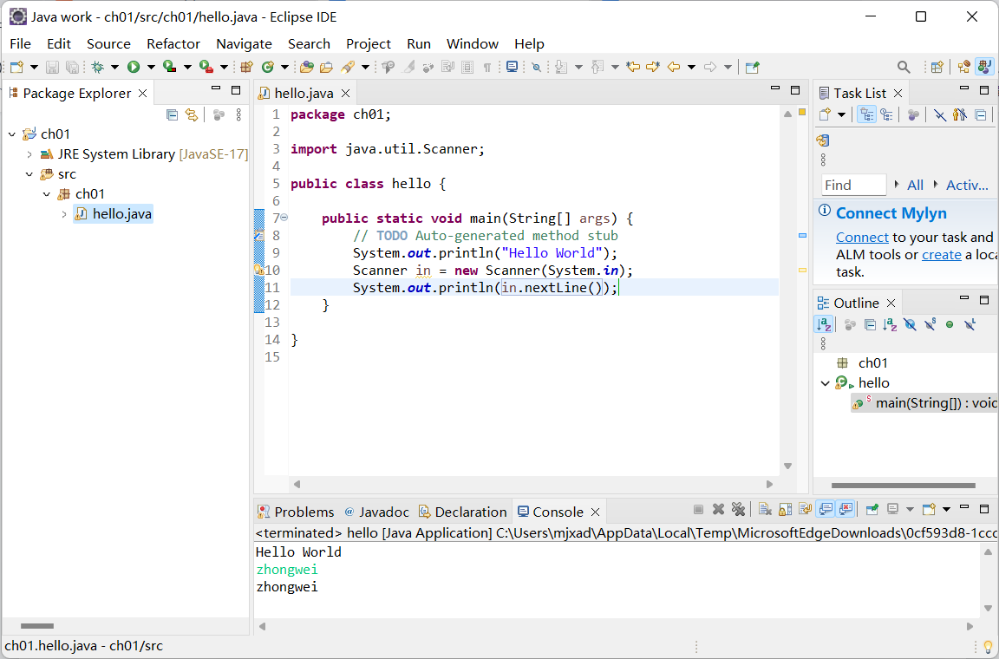
Task: Click the Remove Launch X icon in Console
Action: 719,509
